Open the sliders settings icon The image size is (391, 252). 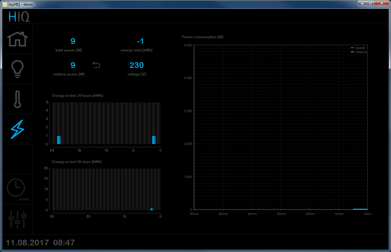pos(17,220)
